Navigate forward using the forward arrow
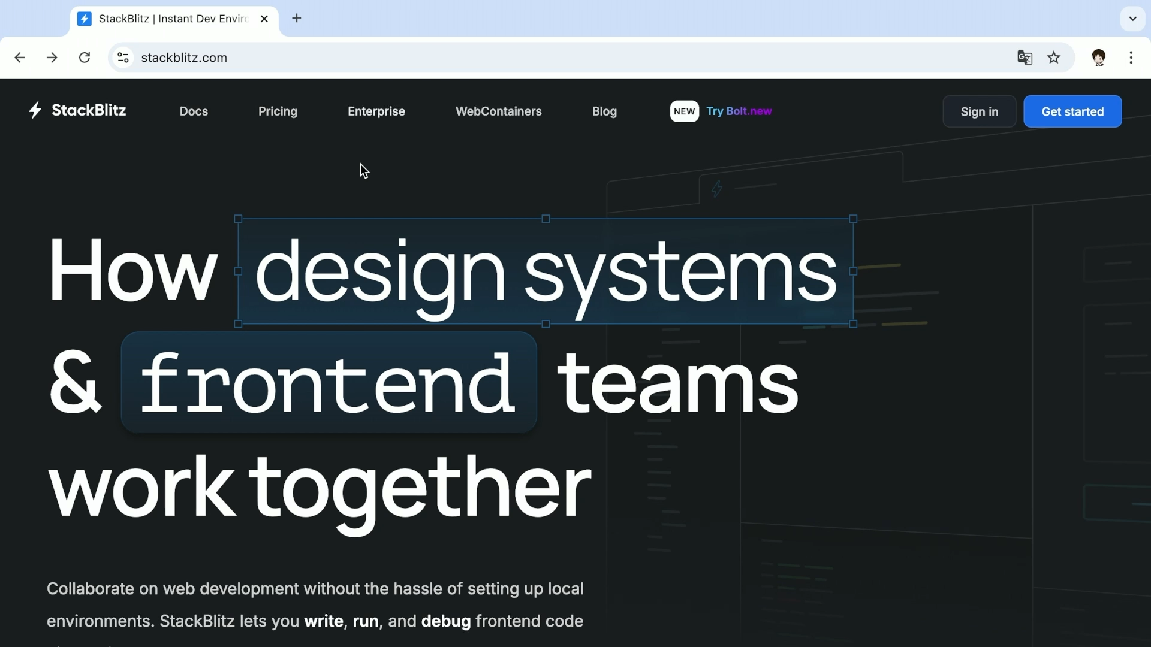 click(52, 58)
